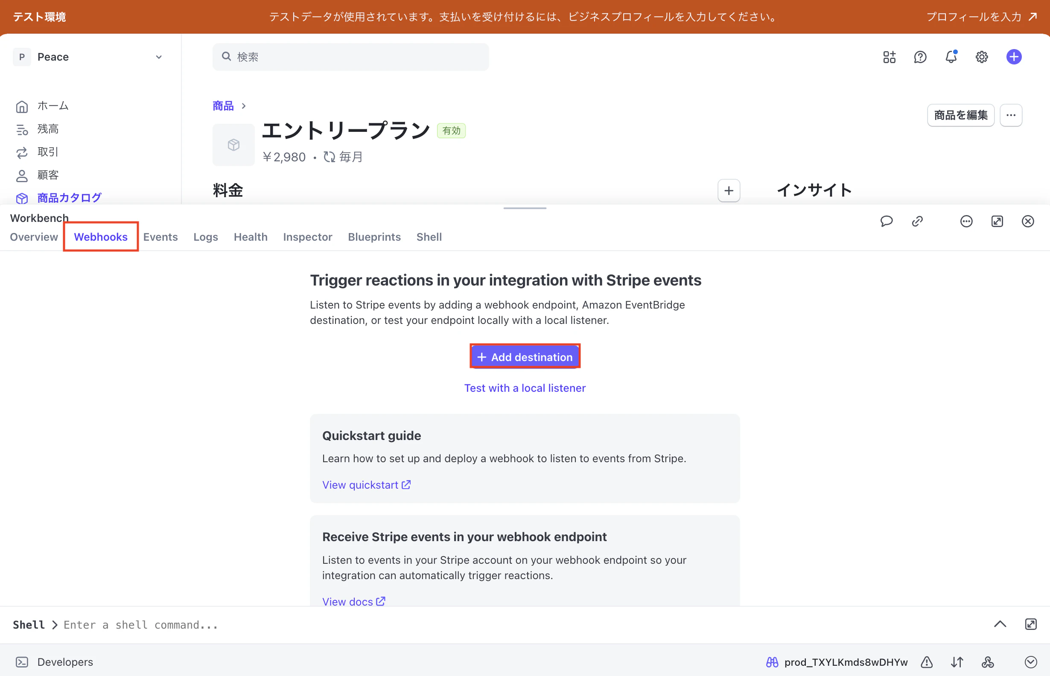Expand the status bar chevron circle icon
This screenshot has height=676, width=1050.
[x=1030, y=662]
